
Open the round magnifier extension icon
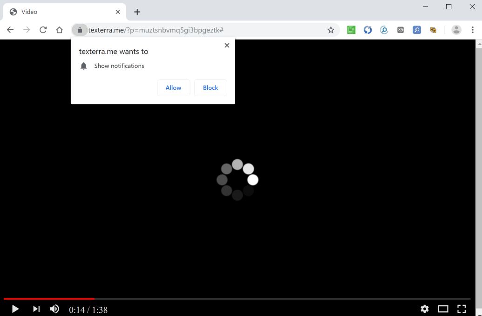click(x=384, y=30)
